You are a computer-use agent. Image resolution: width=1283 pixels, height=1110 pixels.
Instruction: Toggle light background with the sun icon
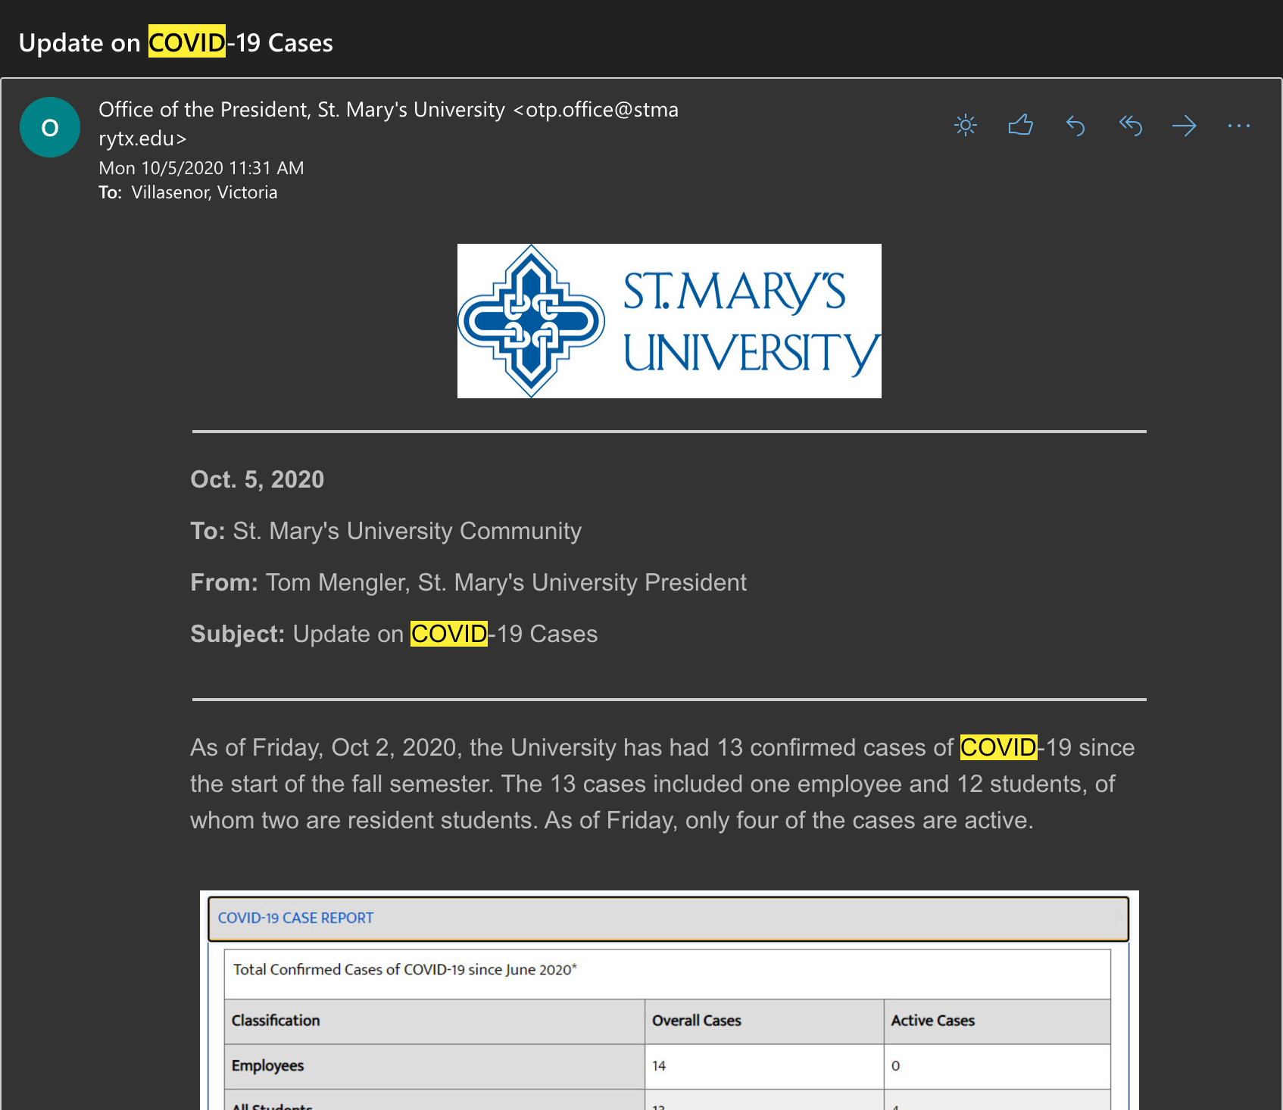point(966,125)
